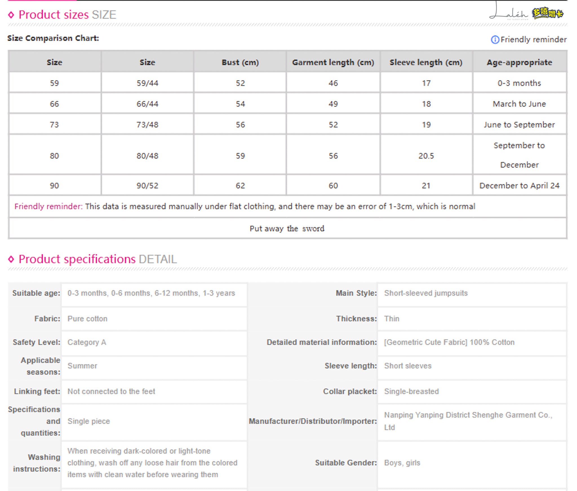The image size is (577, 491).
Task: Select the 'Pure cotton' fabric value
Action: 87,319
